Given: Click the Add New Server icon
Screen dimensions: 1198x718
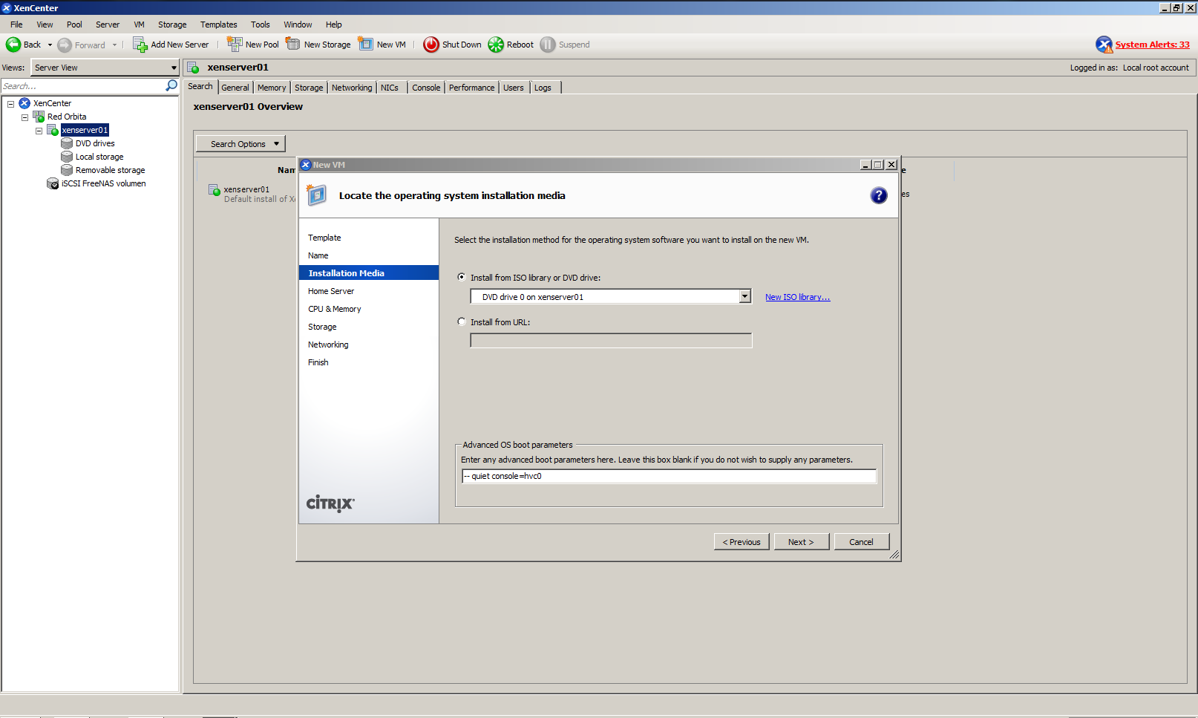Looking at the screenshot, I should pyautogui.click(x=140, y=45).
